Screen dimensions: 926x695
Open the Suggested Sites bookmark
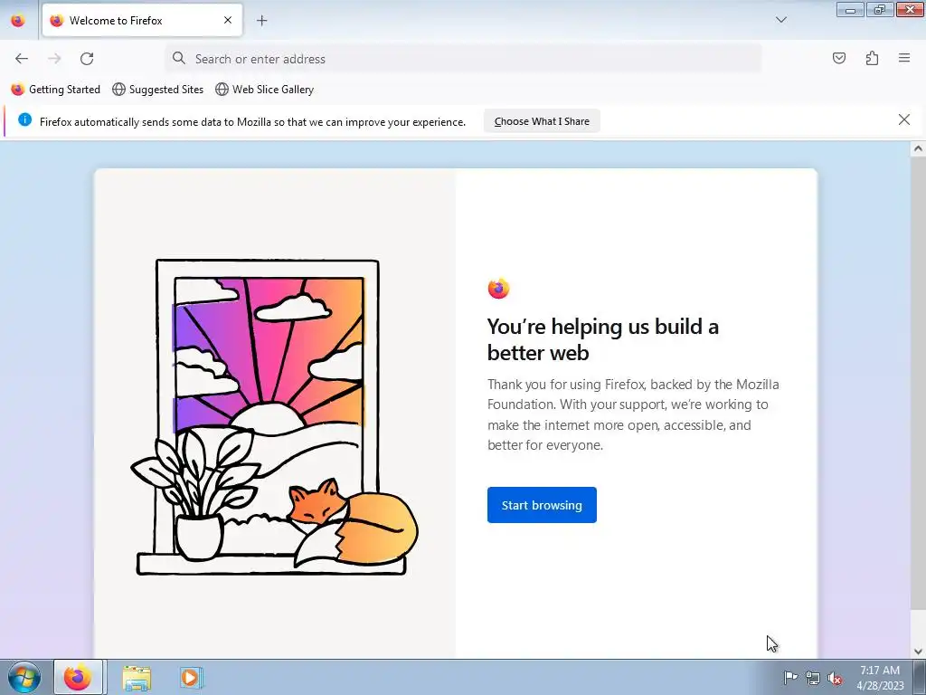click(157, 90)
